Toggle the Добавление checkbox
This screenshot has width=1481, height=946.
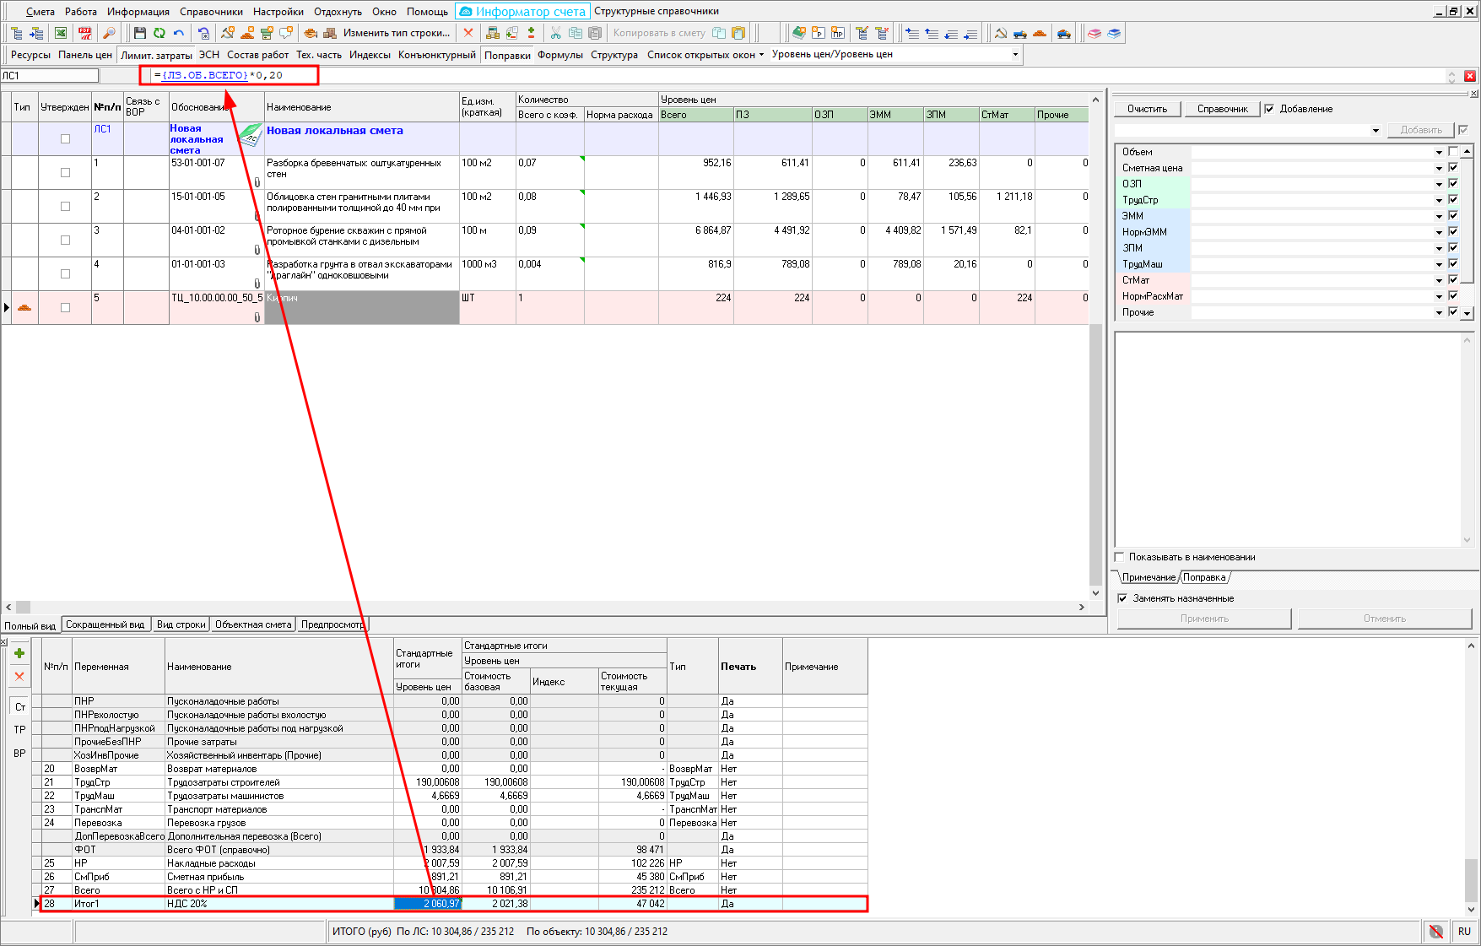1269,109
